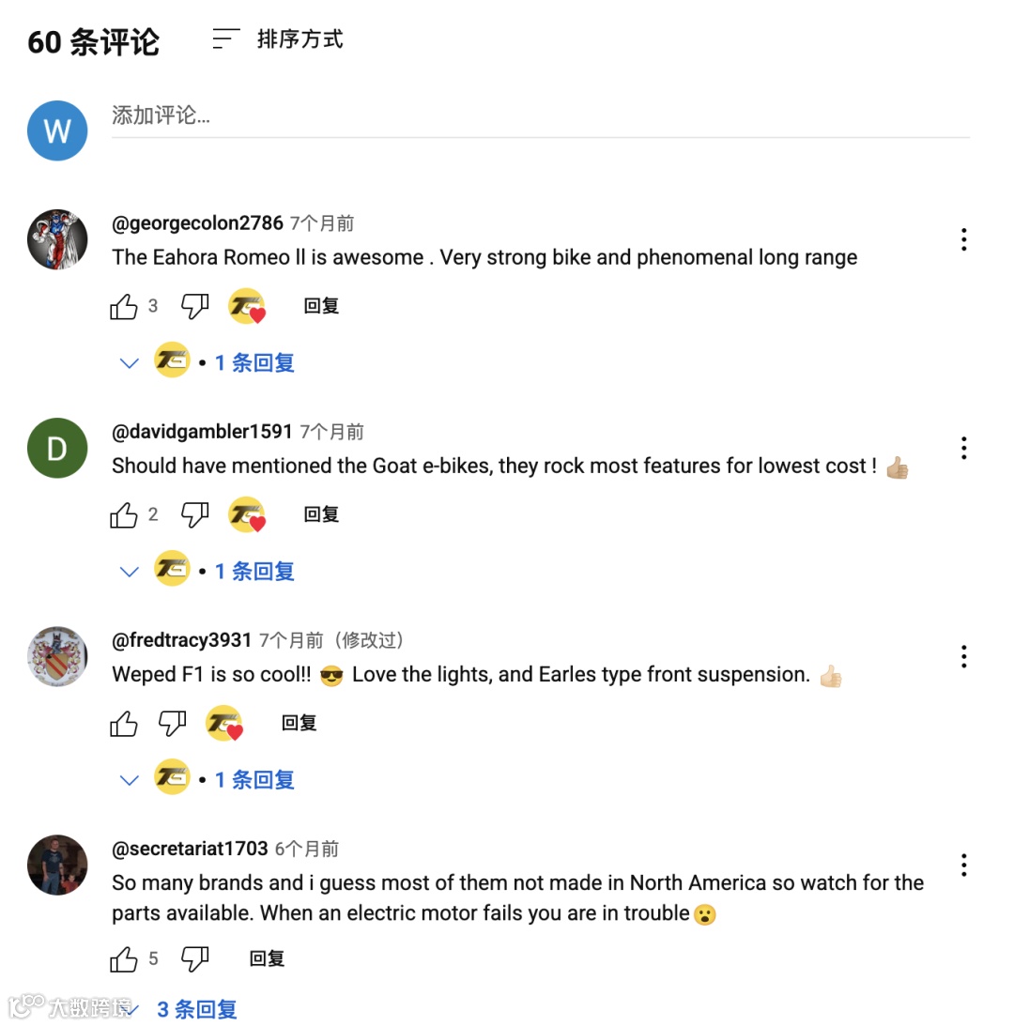Image resolution: width=1014 pixels, height=1026 pixels.
Task: Open the 排序方式 sort menu
Action: click(x=278, y=39)
